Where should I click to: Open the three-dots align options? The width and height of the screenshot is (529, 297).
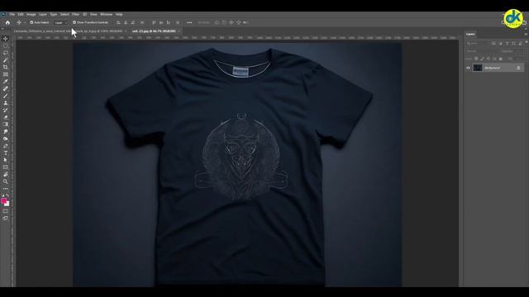click(189, 22)
